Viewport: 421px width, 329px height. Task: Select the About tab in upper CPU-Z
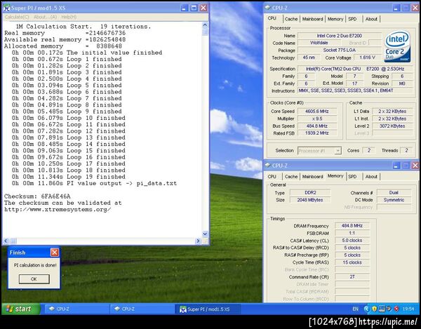371,19
